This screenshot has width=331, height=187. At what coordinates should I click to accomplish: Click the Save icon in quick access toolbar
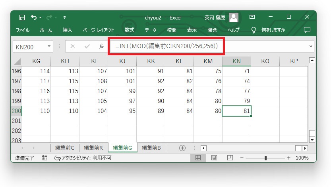22,18
